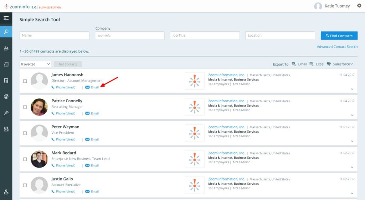Viewport: 365px width, 200px height.
Task: Select the James Hannoosh checkbox
Action: click(x=25, y=81)
